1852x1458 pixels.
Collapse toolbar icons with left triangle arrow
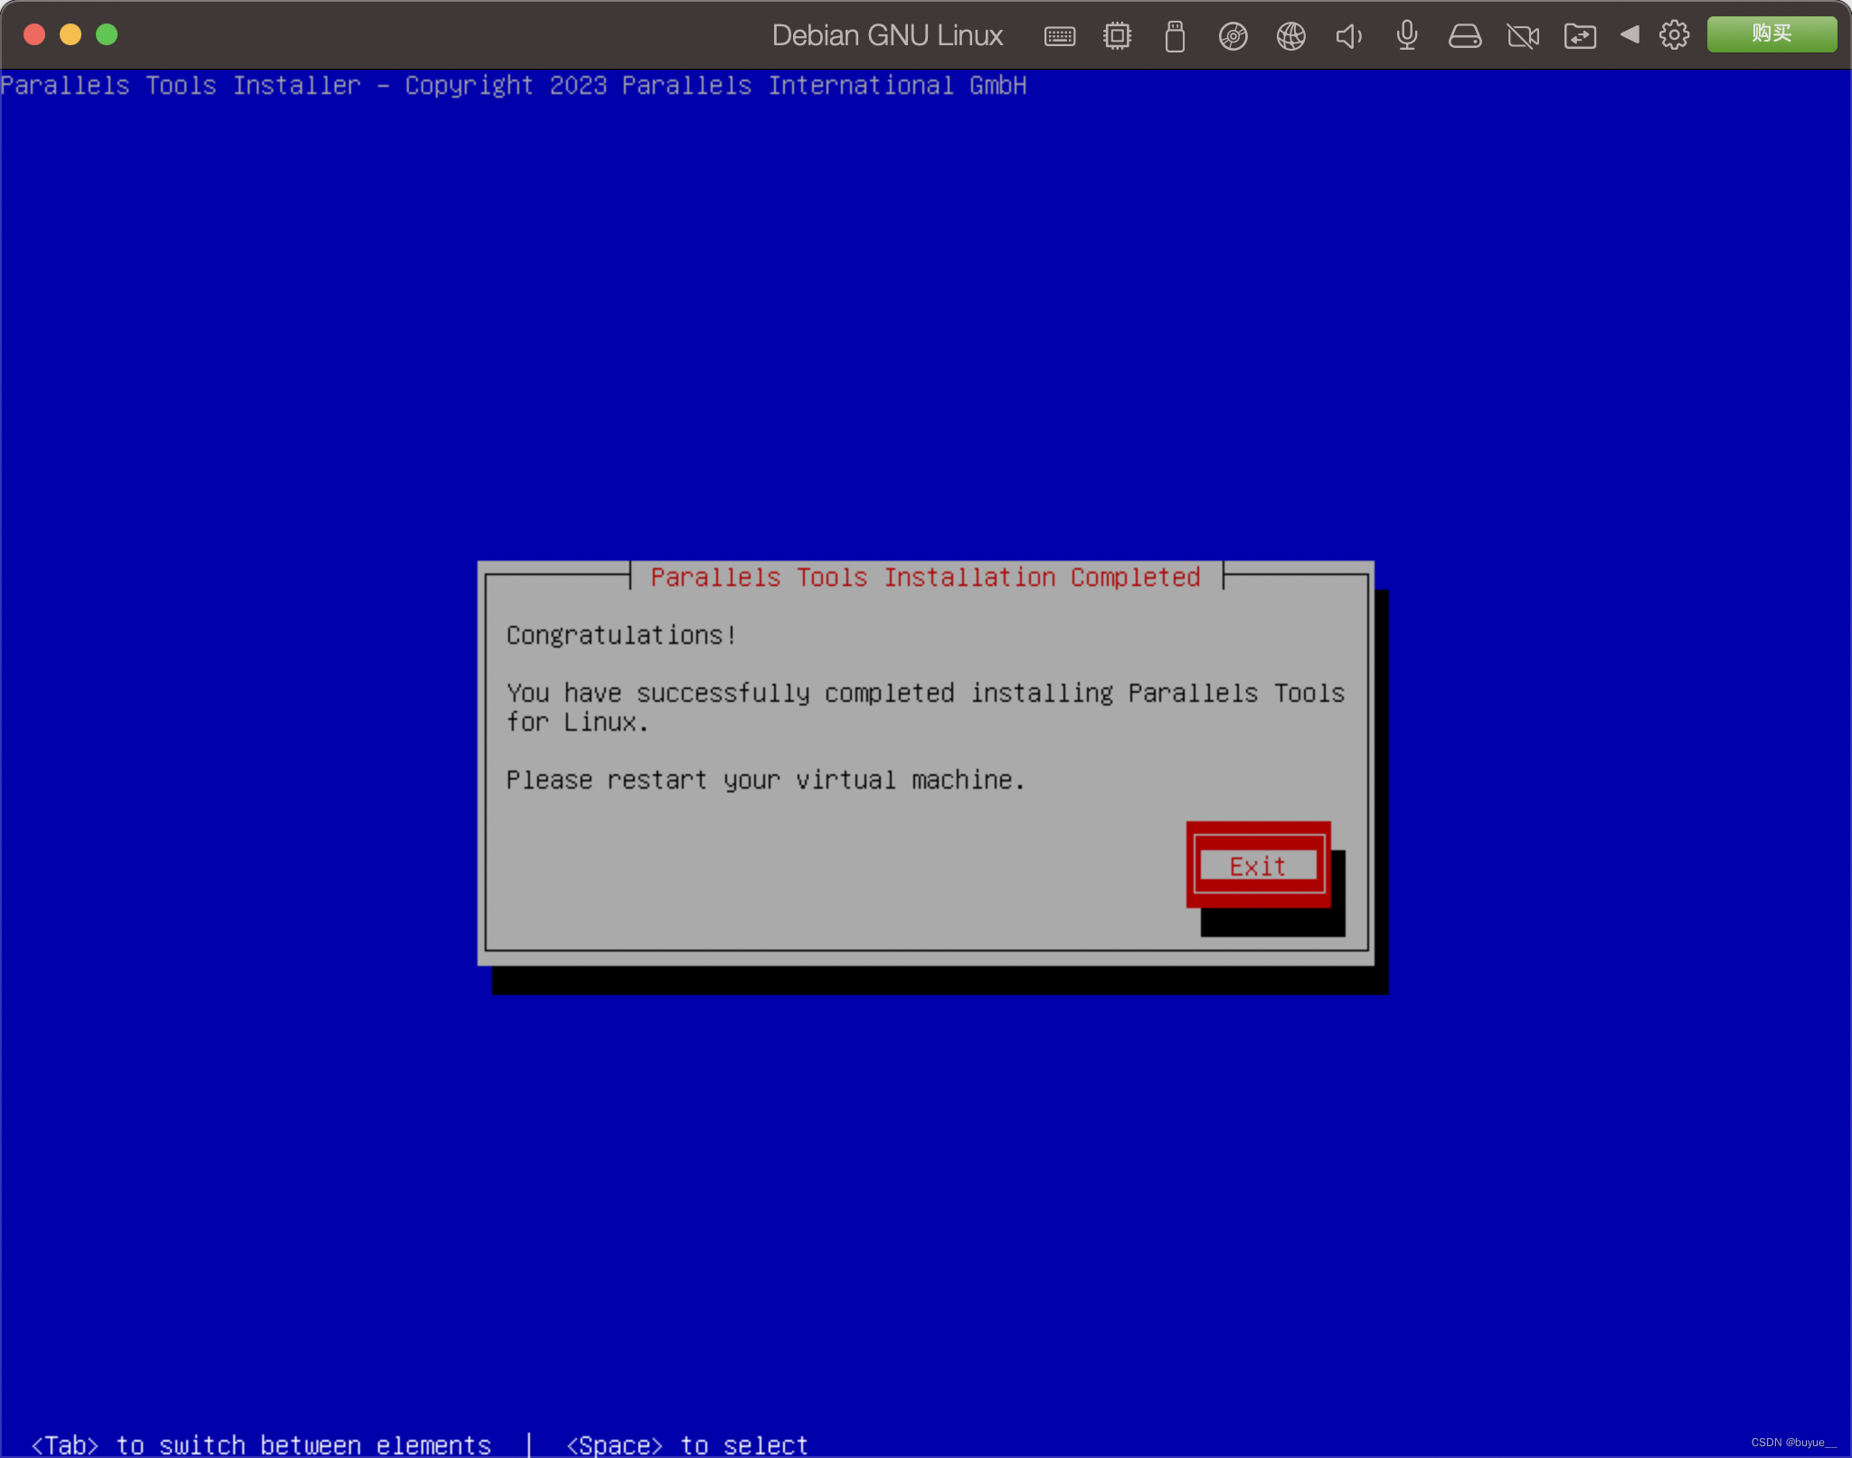1630,34
